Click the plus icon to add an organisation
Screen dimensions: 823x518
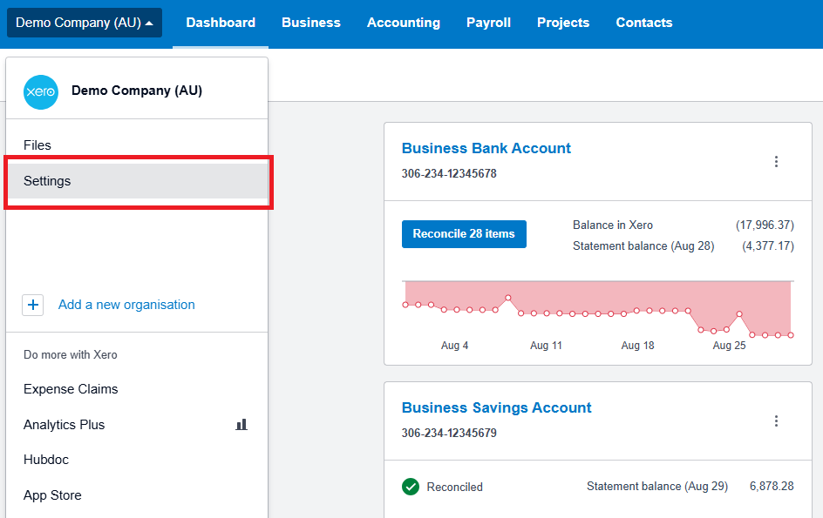pyautogui.click(x=32, y=305)
